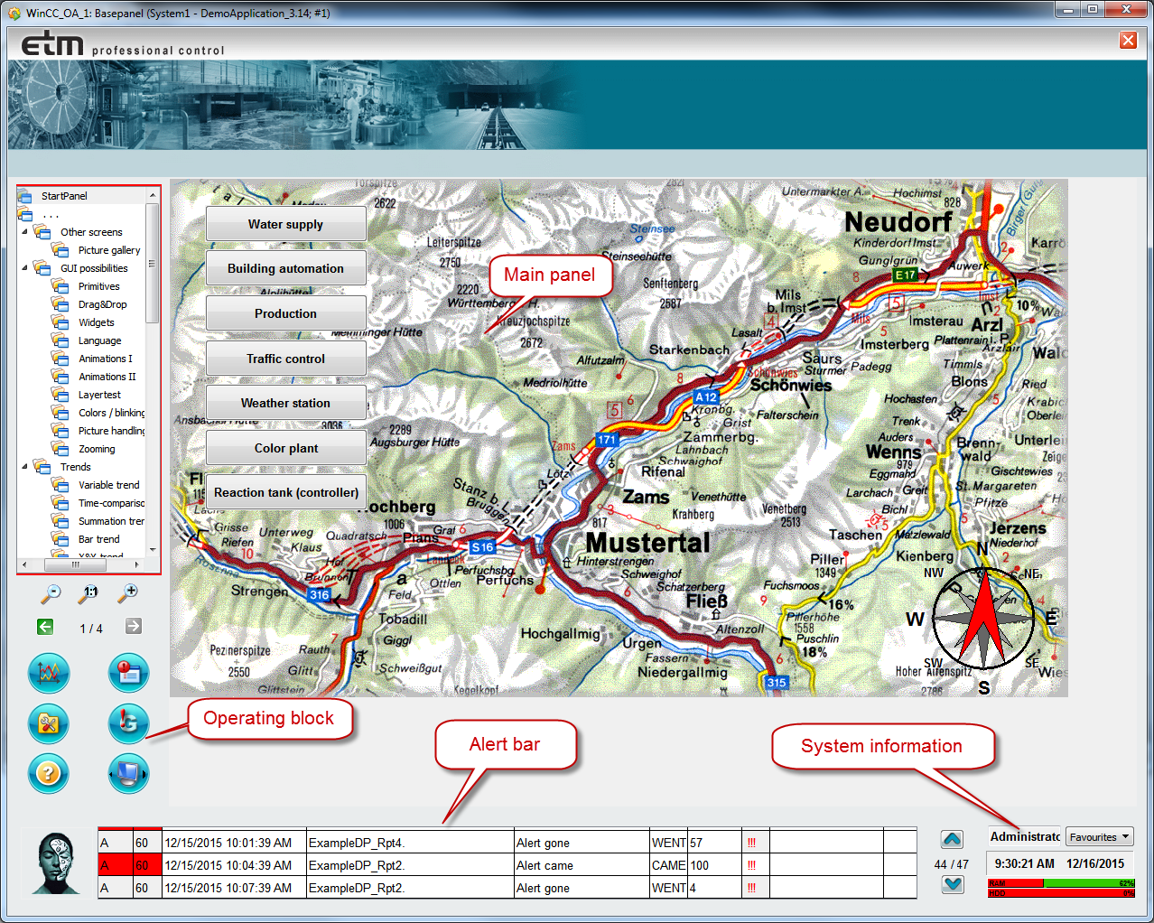This screenshot has height=923, width=1154.
Task: Select Zooming in the tree
Action: coord(97,449)
